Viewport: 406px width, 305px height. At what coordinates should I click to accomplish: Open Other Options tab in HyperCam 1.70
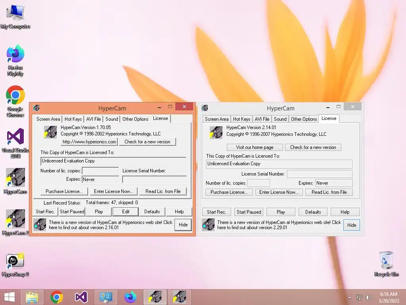(136, 119)
